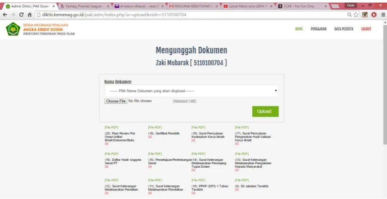The height and width of the screenshot is (199, 387).
Task: Open the Nama Dokumen dropdown
Action: pyautogui.click(x=191, y=91)
